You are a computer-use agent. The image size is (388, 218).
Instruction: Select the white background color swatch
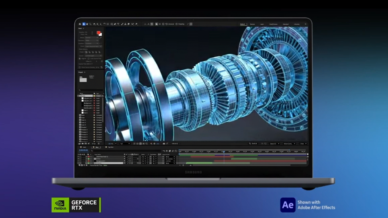click(x=100, y=35)
